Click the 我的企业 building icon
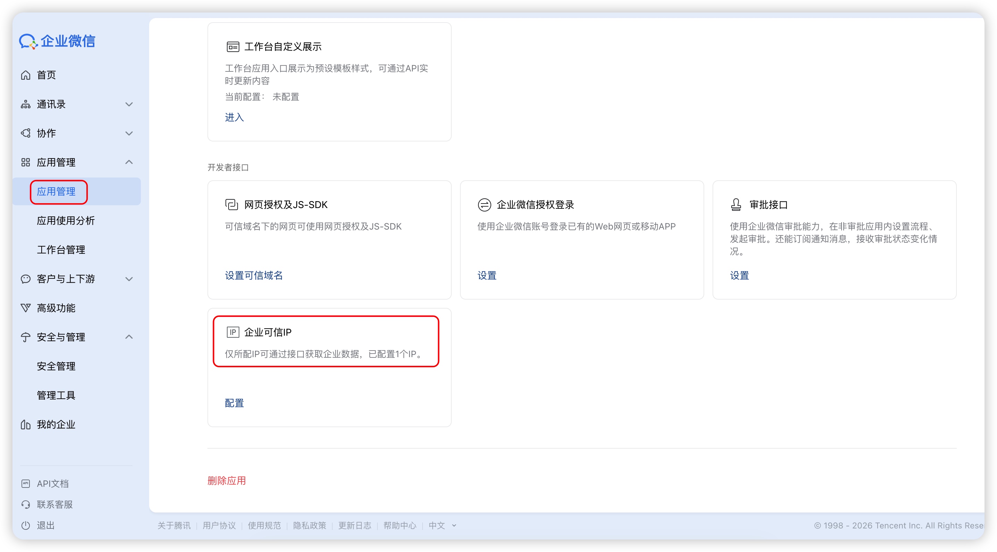Viewport: 997px width, 552px height. click(26, 424)
